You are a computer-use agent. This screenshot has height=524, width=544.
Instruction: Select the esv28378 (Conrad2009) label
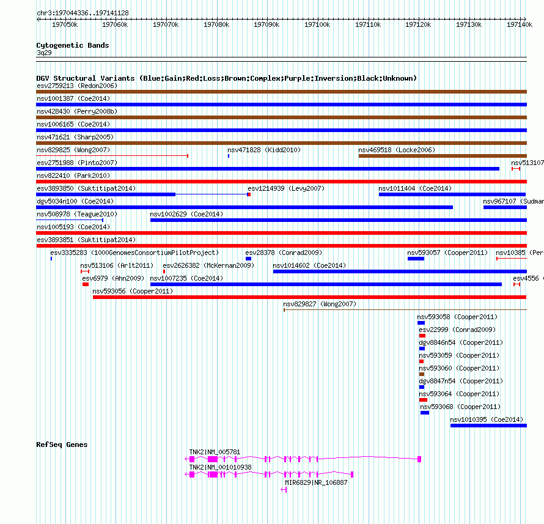[x=284, y=253]
